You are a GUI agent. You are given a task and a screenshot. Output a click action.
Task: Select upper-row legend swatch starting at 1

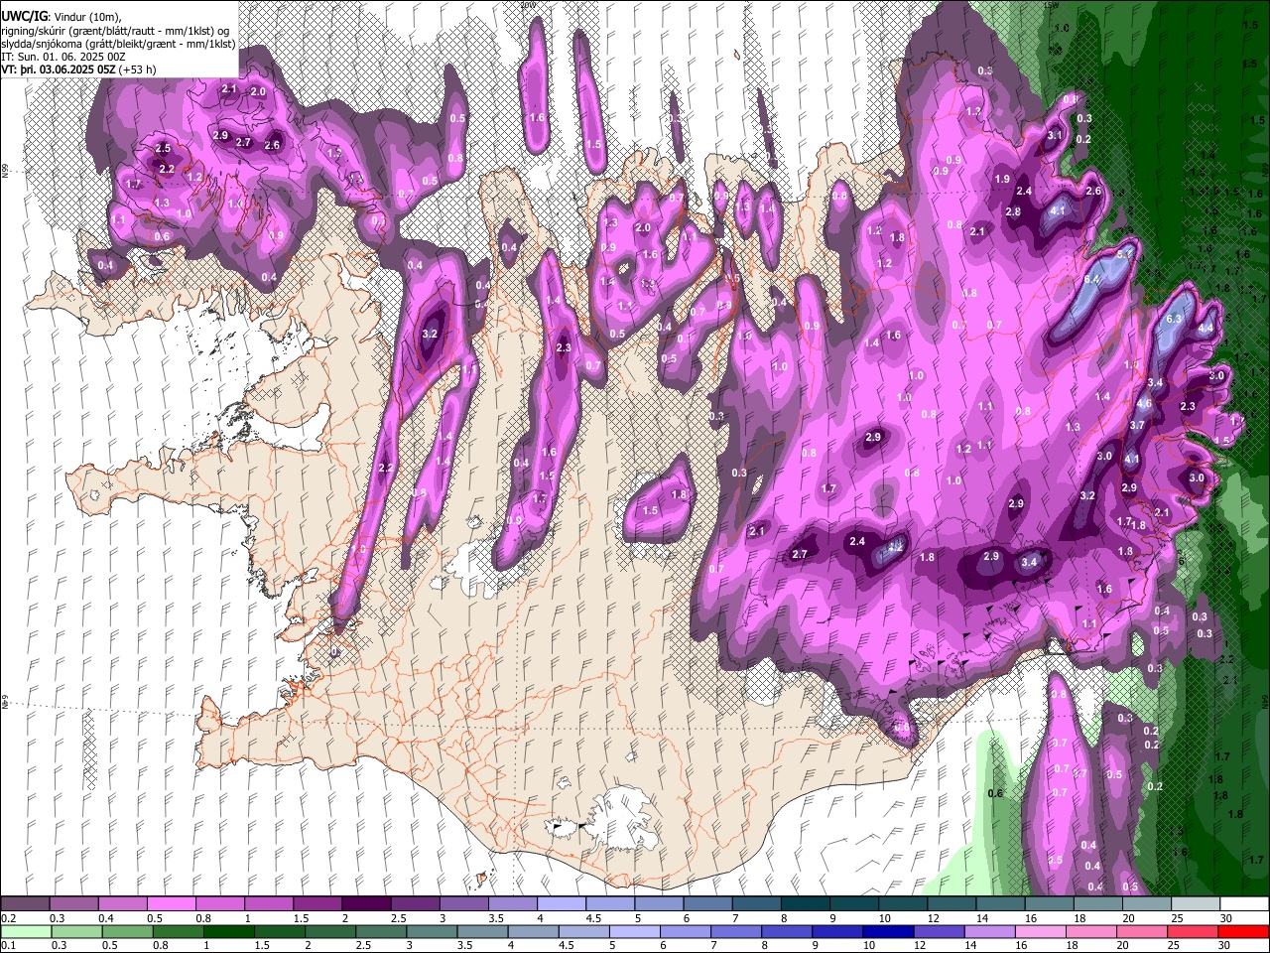click(269, 904)
